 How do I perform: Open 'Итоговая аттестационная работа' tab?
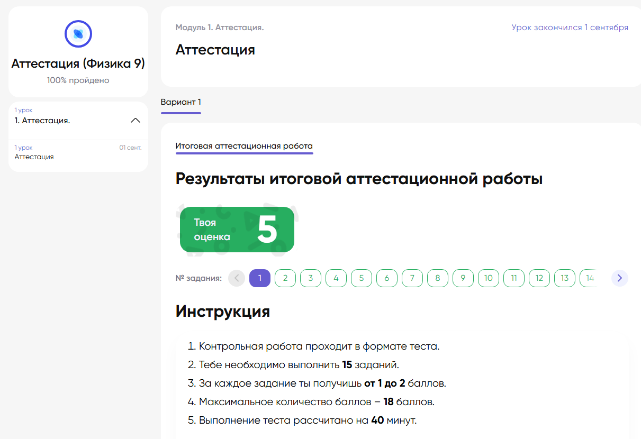244,146
